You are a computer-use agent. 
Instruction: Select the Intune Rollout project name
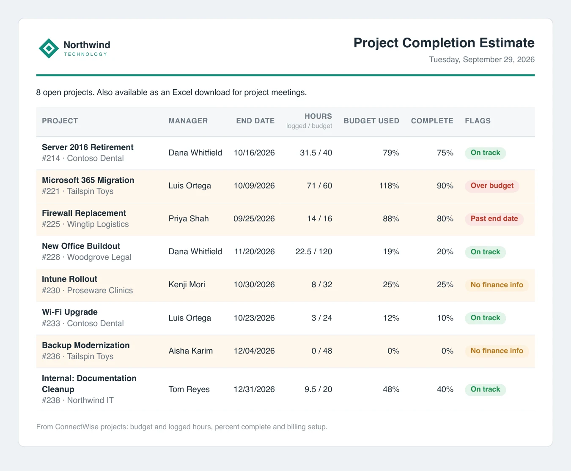(x=69, y=279)
